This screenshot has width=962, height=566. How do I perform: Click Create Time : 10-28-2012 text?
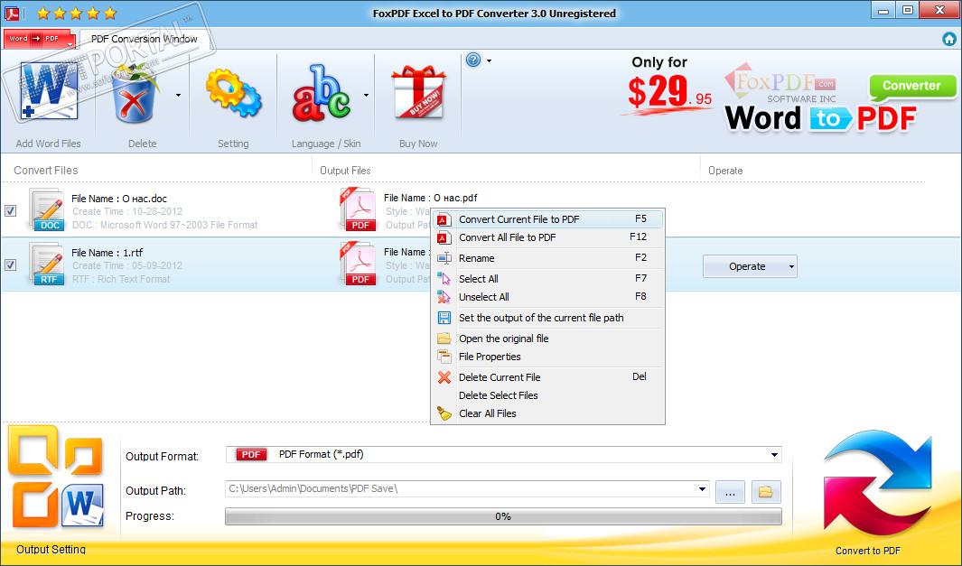pos(127,211)
